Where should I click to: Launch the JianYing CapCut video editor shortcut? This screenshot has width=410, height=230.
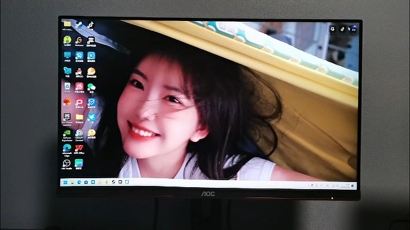(x=91, y=41)
